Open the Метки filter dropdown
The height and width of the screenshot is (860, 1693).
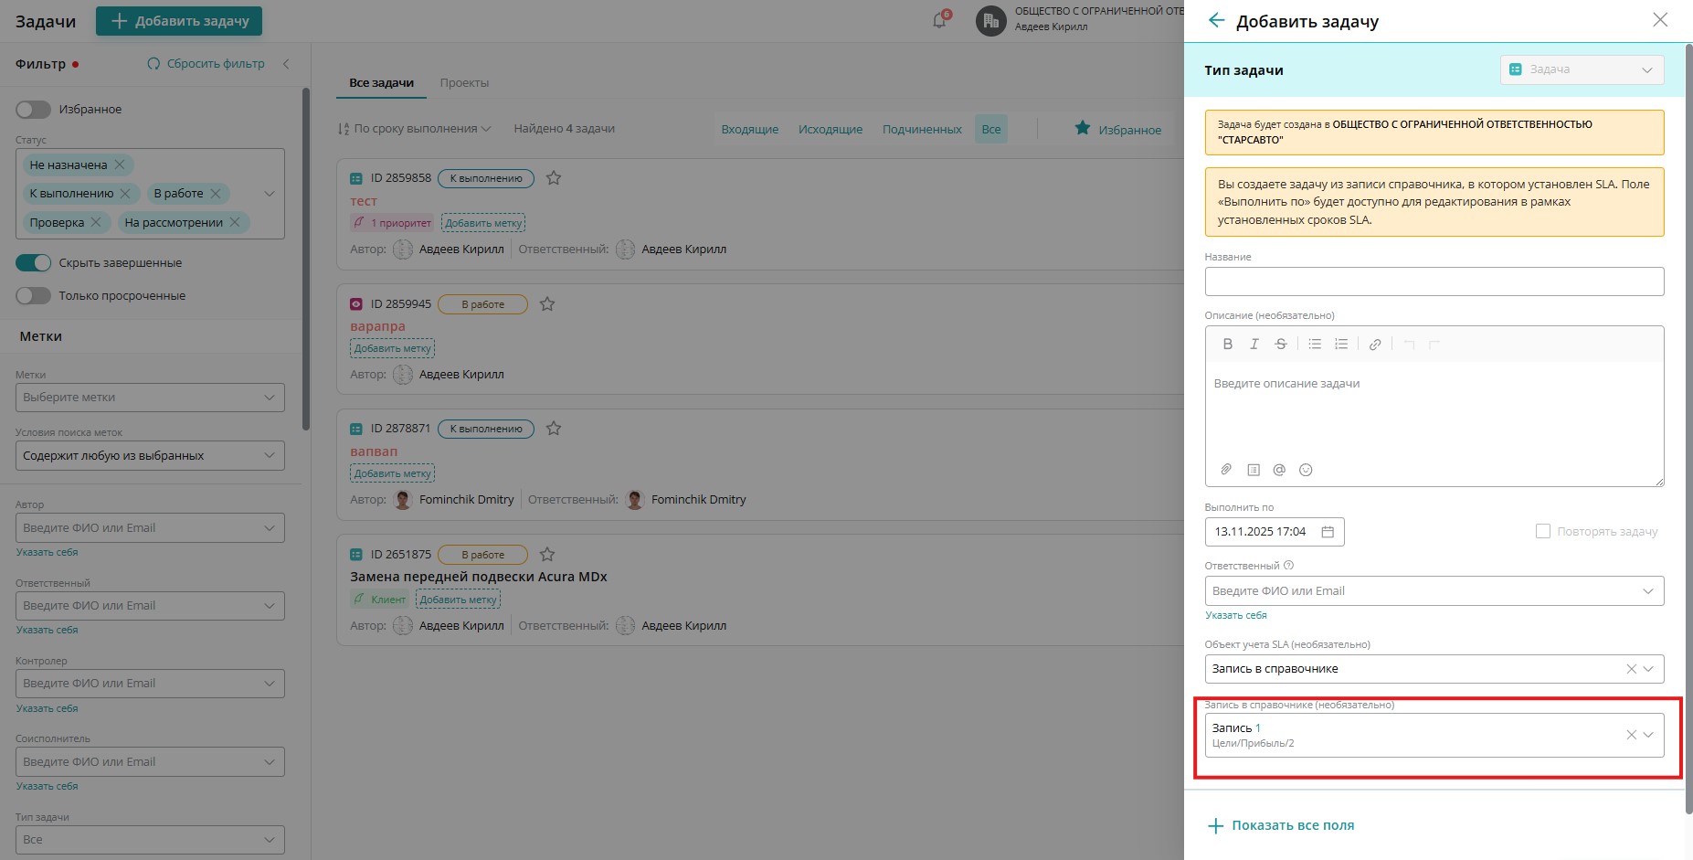pyautogui.click(x=150, y=398)
